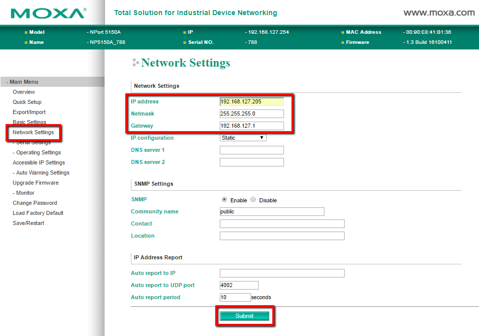Open the IP configuration dropdown
The image size is (479, 336).
tap(243, 138)
